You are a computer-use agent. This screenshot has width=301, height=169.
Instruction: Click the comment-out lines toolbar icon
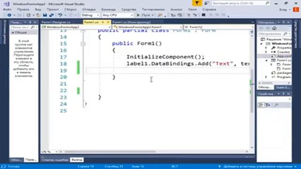(189, 15)
